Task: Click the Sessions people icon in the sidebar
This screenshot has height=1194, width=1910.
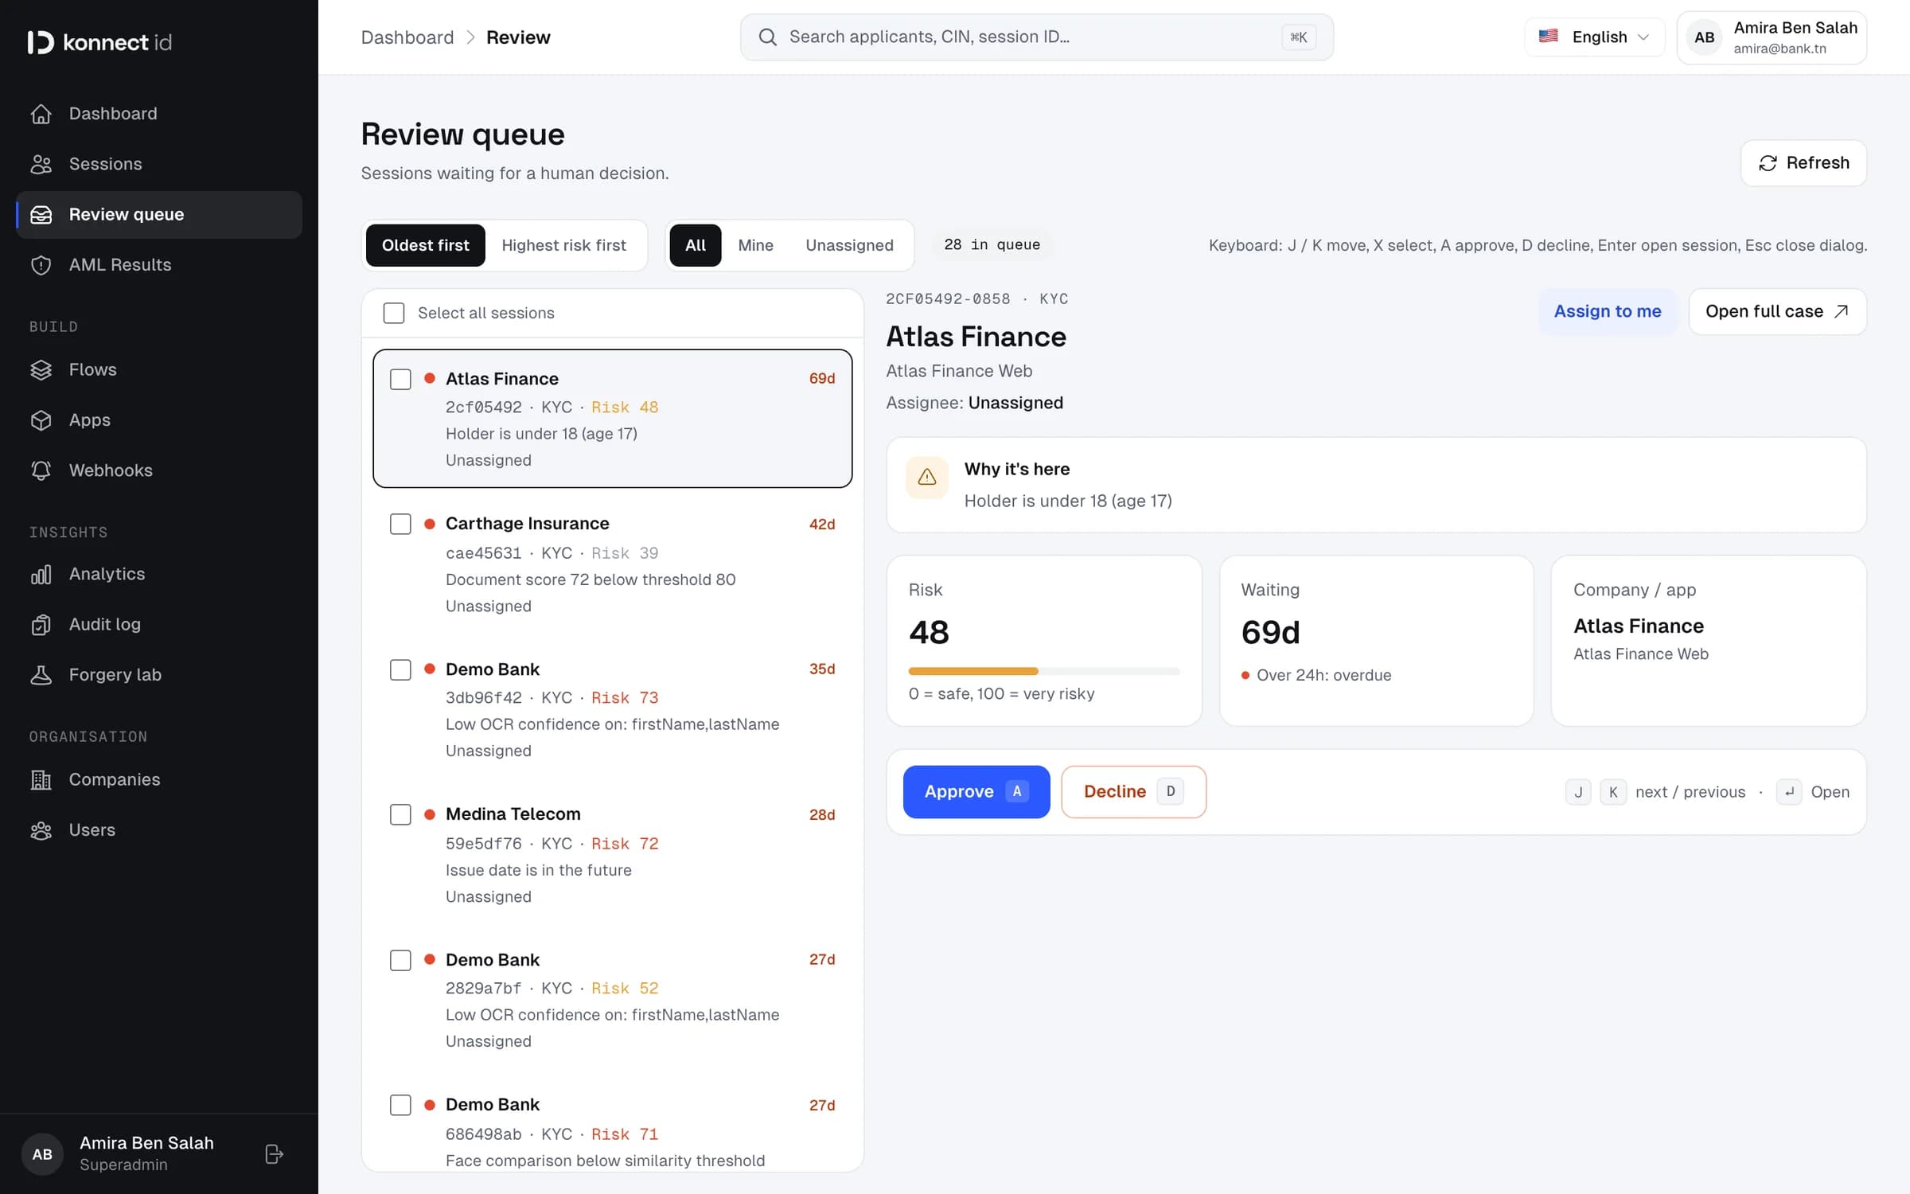Action: pyautogui.click(x=41, y=164)
